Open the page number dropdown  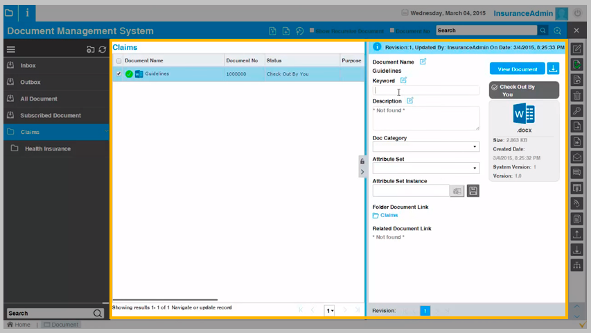(x=329, y=310)
